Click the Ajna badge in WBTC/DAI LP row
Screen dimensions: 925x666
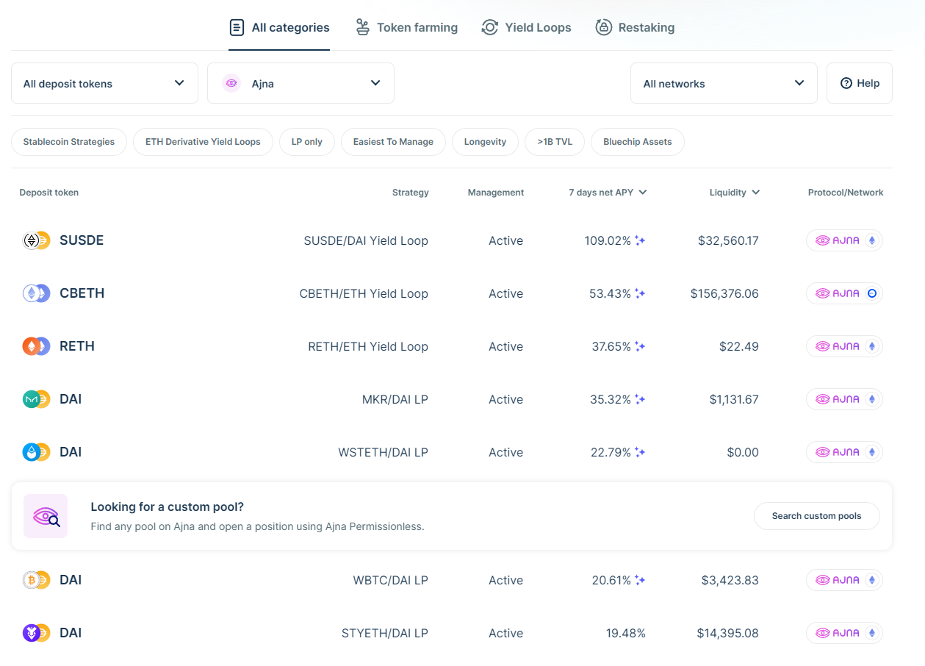844,580
